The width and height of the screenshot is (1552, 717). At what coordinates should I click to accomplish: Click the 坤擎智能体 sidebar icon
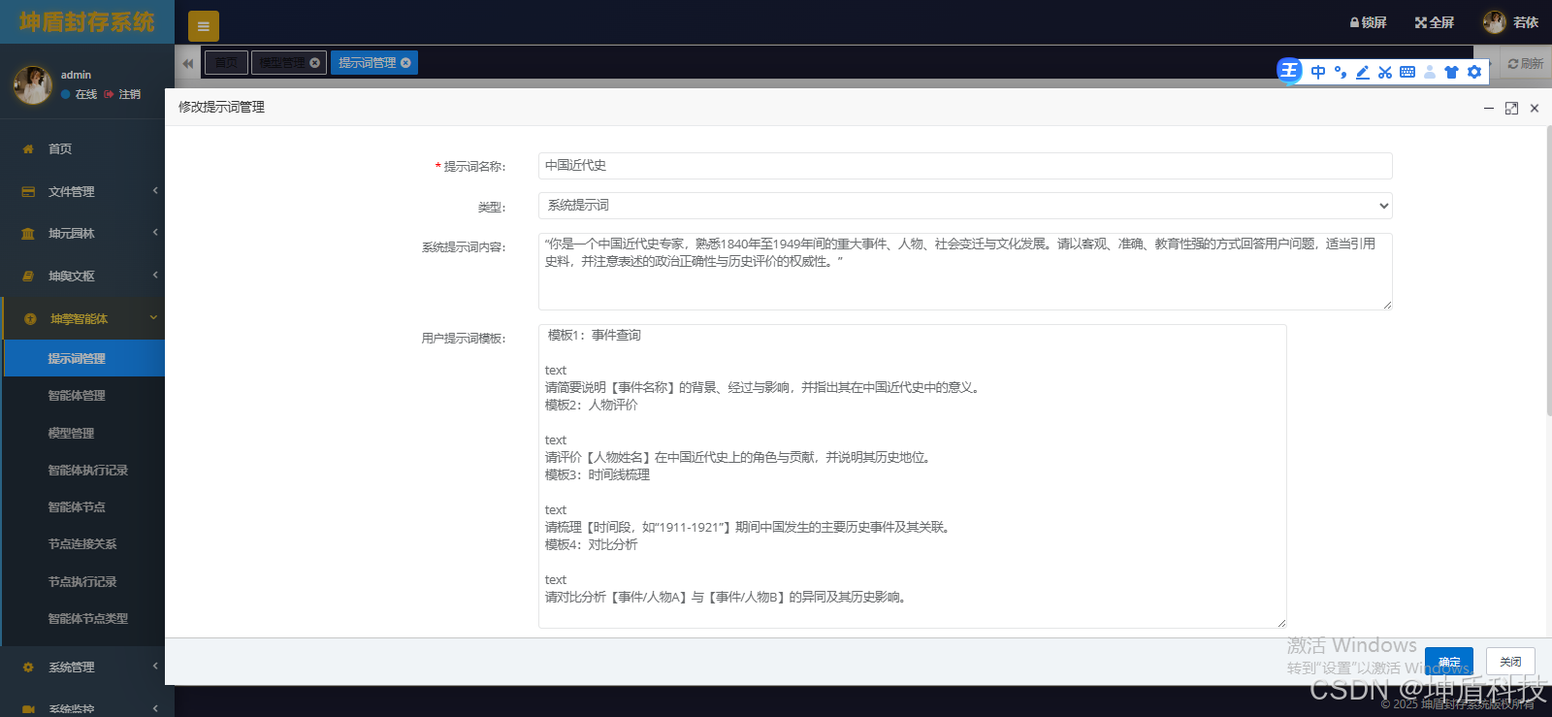pos(30,318)
